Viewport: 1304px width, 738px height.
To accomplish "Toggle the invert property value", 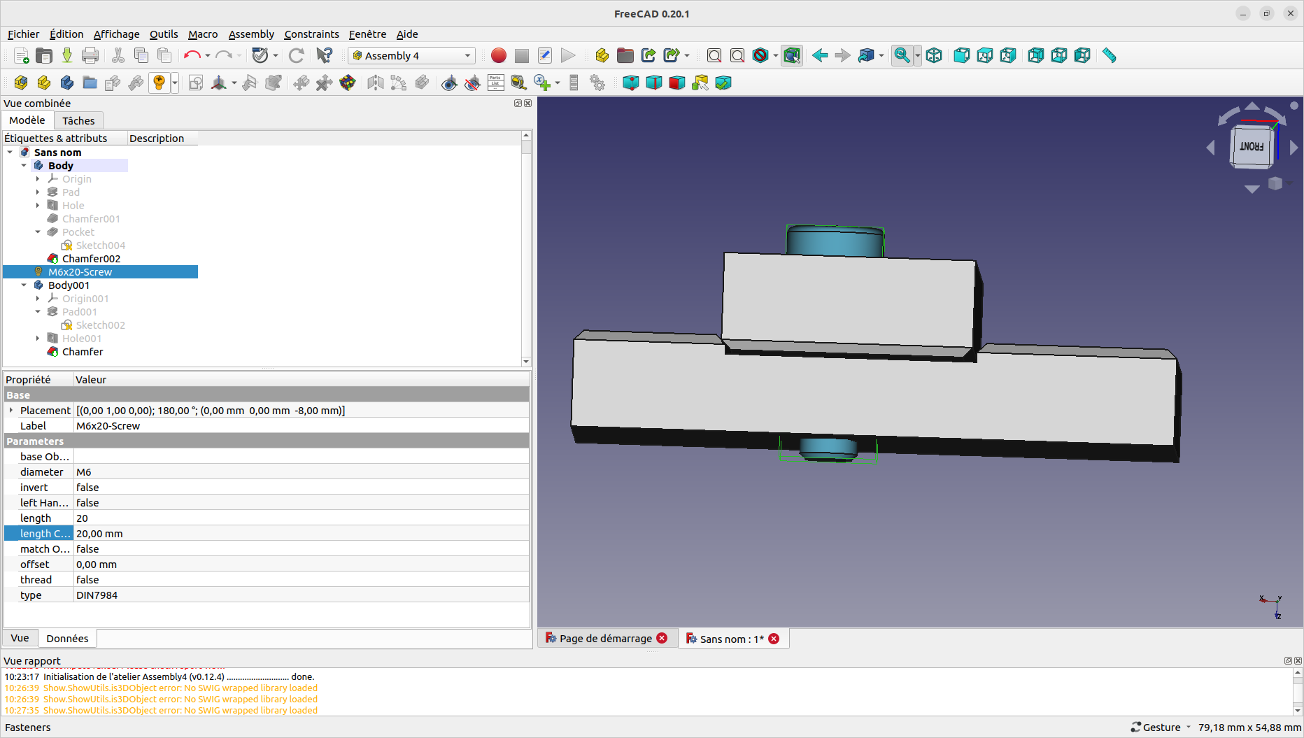I will (301, 488).
